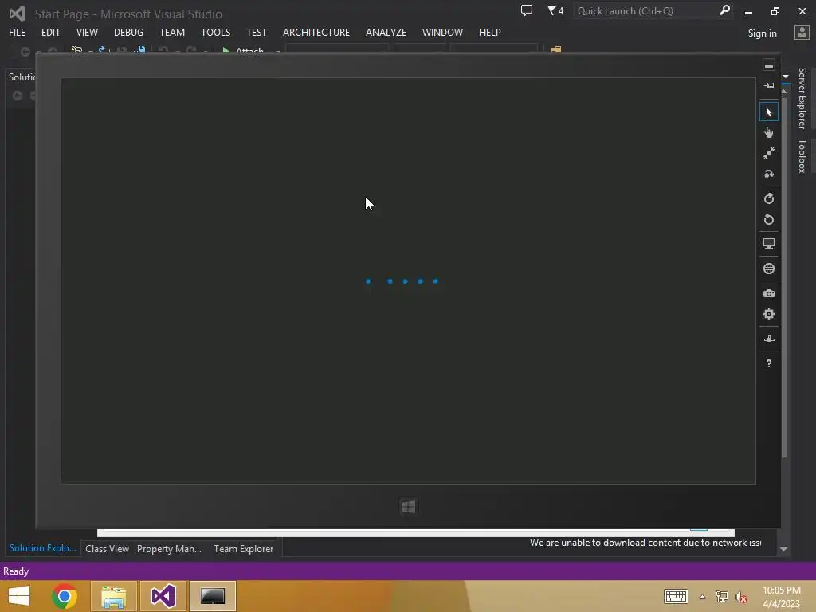Open account avatar icon
The image size is (816, 612).
click(802, 33)
